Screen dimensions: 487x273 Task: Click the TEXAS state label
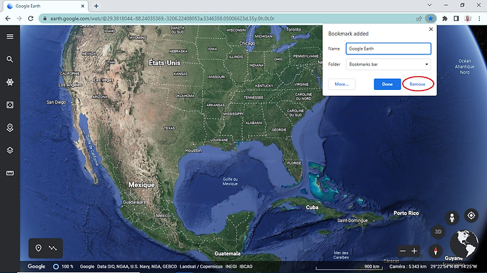(170, 128)
